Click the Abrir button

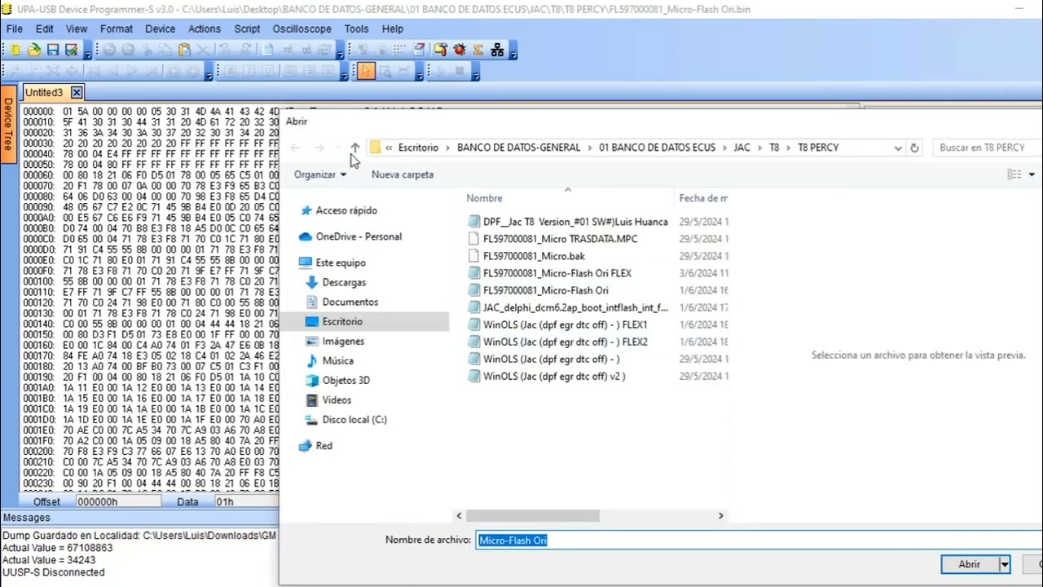click(x=970, y=564)
